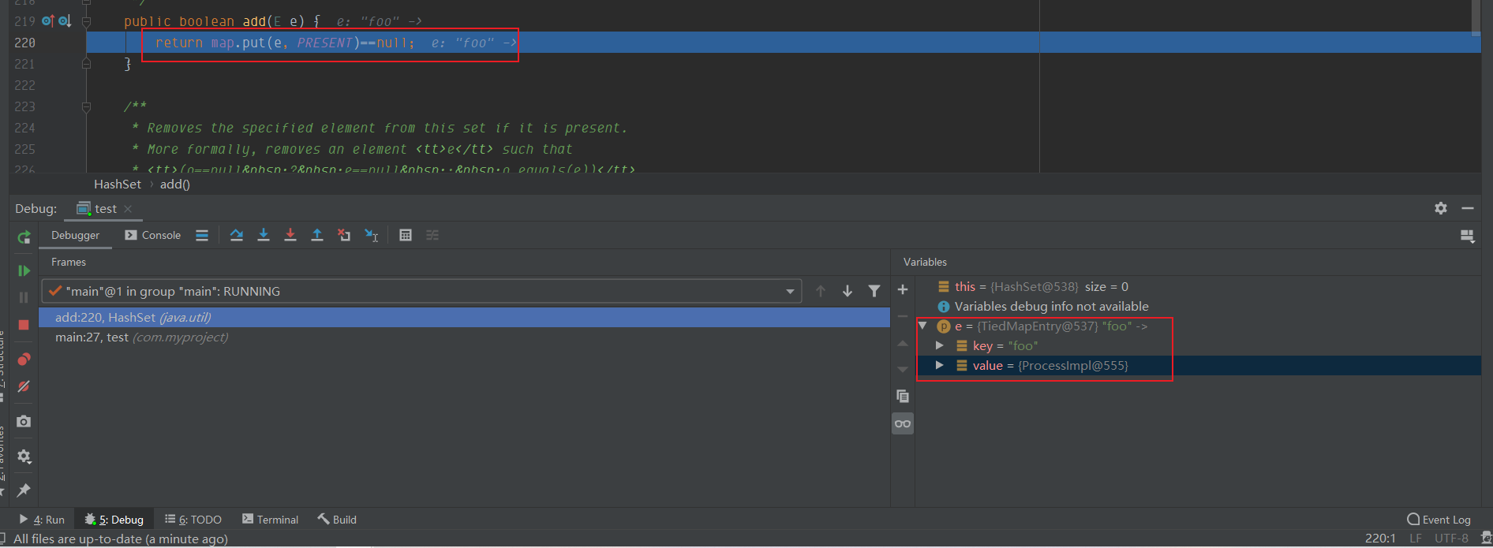Click HashSet in the breadcrumb
Image resolution: width=1493 pixels, height=548 pixels.
pyautogui.click(x=118, y=184)
